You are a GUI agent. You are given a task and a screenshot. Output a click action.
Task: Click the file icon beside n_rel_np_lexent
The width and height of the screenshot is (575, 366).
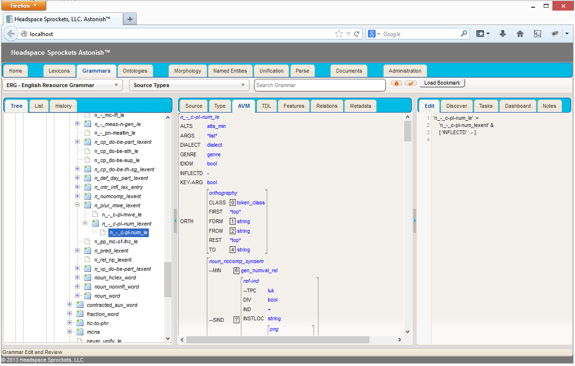click(87, 260)
